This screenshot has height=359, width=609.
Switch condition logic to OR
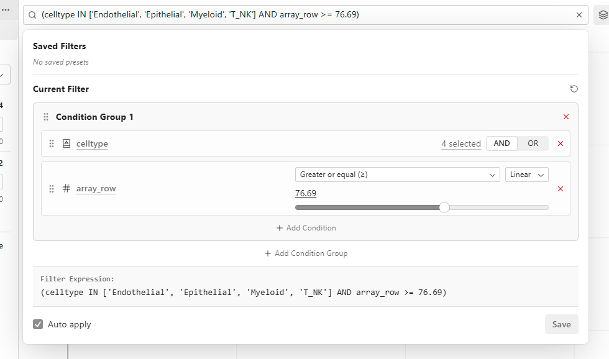(533, 143)
